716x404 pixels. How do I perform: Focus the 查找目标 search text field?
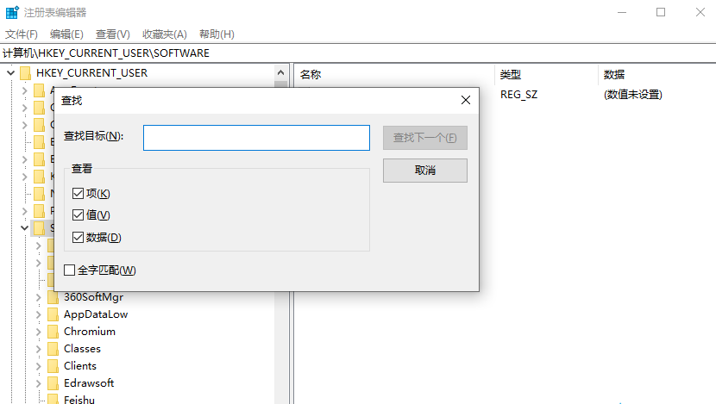256,138
